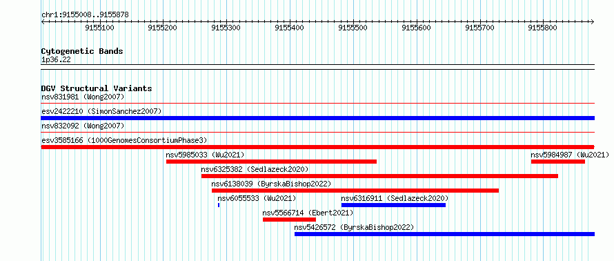Click the blue nsv5426572 variant bar
The height and width of the screenshot is (261, 614).
tap(444, 234)
